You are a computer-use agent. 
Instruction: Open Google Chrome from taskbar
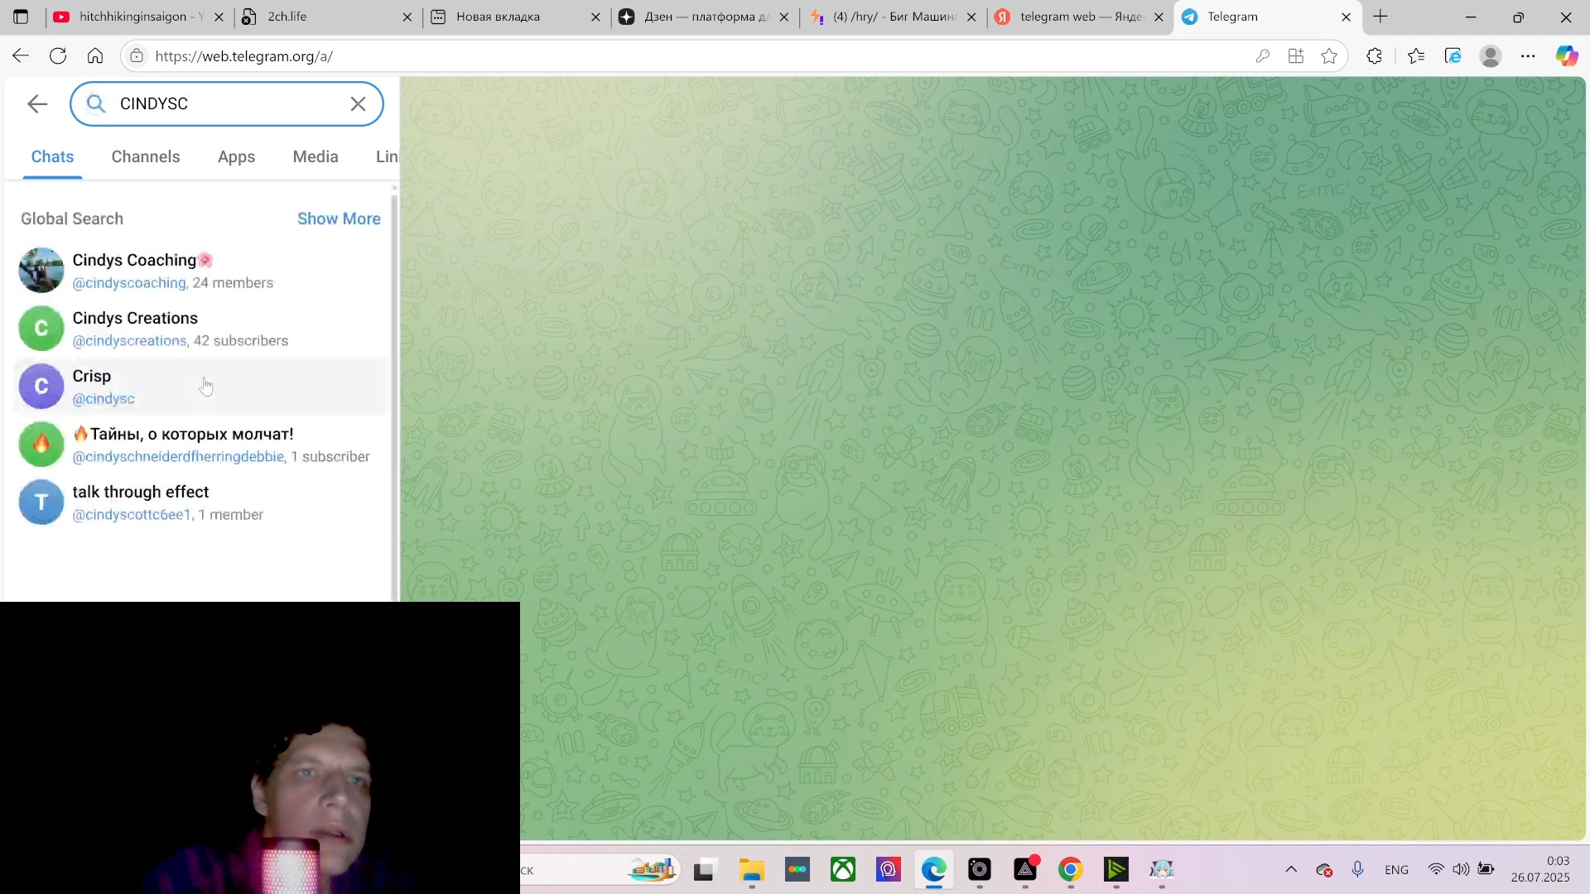click(x=1070, y=869)
